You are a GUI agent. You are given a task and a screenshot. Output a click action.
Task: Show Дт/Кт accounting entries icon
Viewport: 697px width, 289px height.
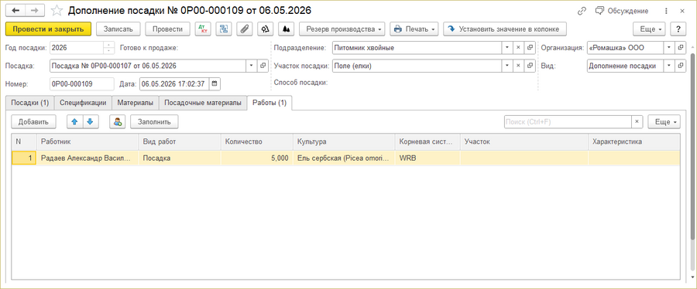point(204,29)
